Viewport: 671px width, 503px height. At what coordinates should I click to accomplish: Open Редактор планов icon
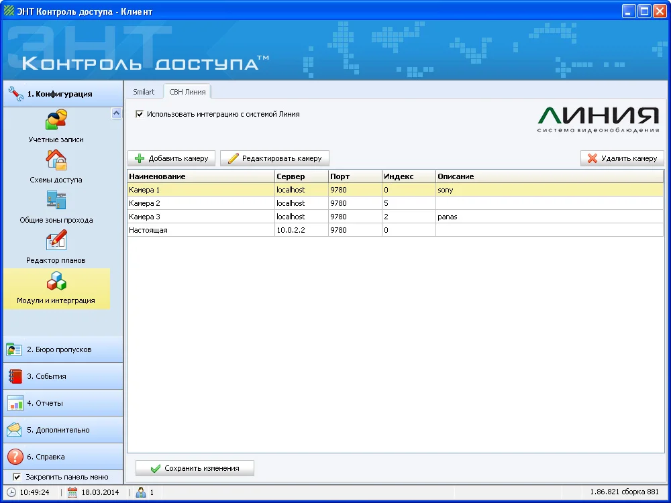click(x=56, y=241)
